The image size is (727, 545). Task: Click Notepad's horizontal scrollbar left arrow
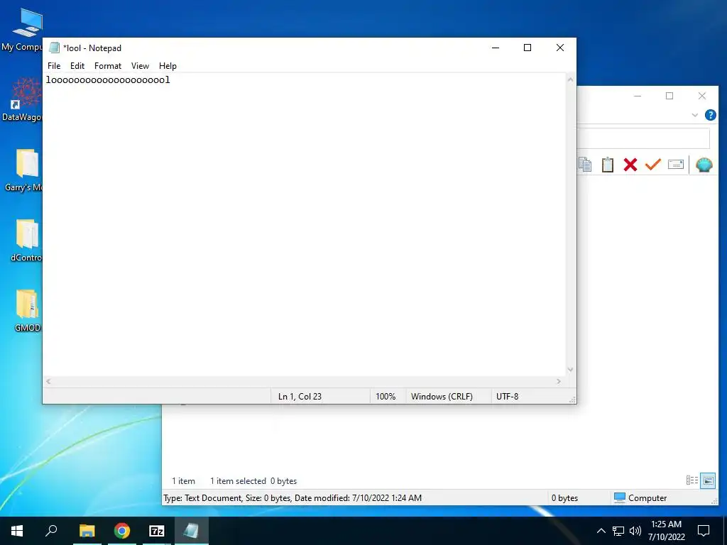click(48, 381)
